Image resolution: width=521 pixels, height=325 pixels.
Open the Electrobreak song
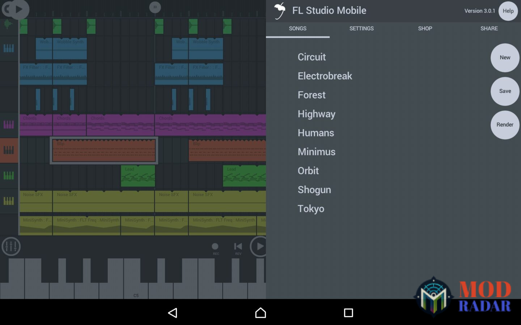(x=325, y=76)
